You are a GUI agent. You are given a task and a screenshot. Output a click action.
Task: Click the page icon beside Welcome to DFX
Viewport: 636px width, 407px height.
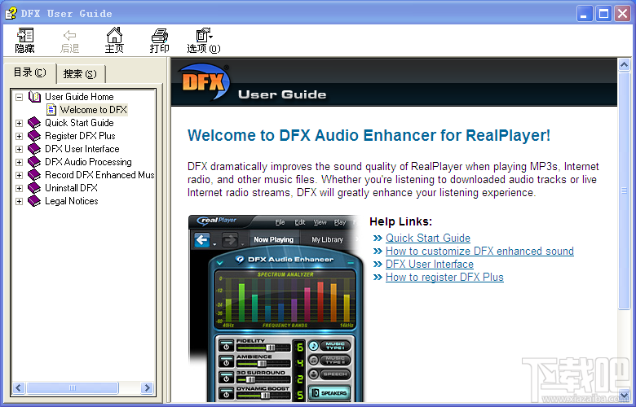pyautogui.click(x=51, y=110)
